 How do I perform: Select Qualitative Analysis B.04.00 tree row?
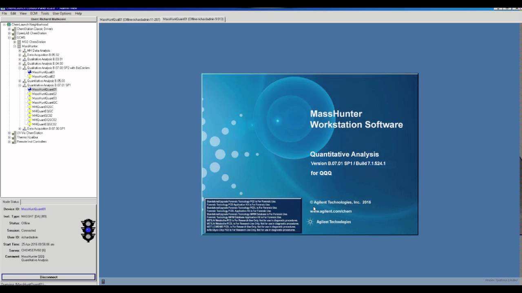tap(45, 63)
